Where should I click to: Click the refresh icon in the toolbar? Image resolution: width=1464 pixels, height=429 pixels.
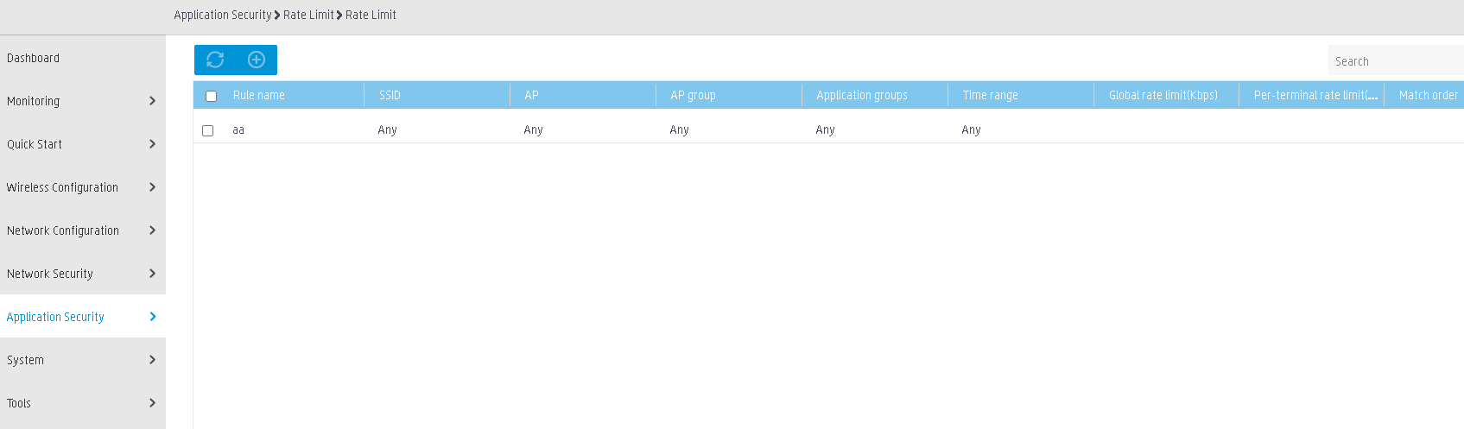point(215,60)
